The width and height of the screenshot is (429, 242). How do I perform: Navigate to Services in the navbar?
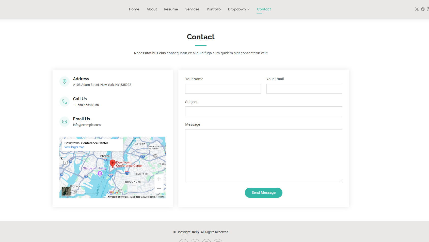pyautogui.click(x=192, y=9)
